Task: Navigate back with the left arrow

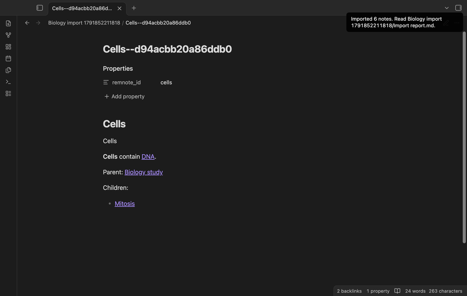Action: [27, 23]
